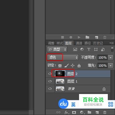Select the 图层 2 thumbnail
This screenshot has height=115, width=115.
[60, 74]
